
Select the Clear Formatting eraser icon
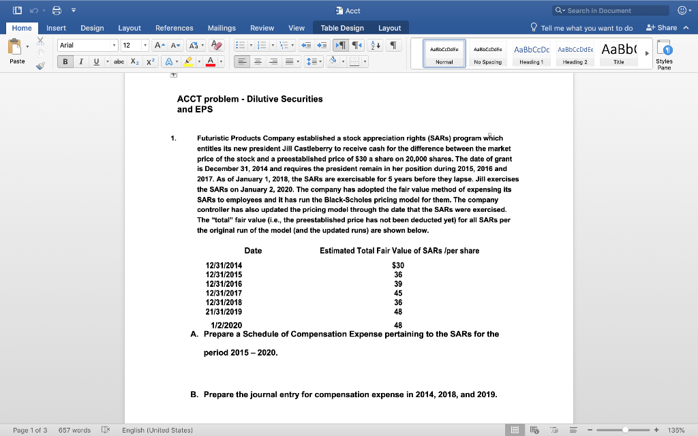(x=215, y=46)
